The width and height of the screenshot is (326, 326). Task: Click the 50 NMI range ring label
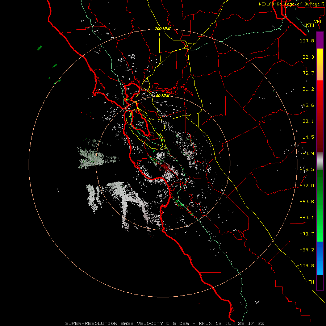163,96
